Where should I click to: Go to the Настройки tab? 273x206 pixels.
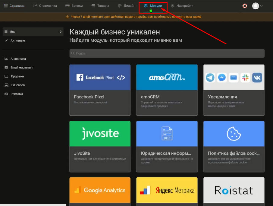182,6
